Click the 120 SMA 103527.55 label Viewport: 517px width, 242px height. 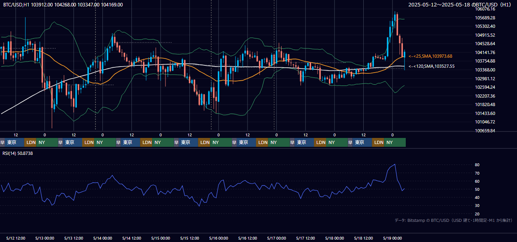(432, 66)
